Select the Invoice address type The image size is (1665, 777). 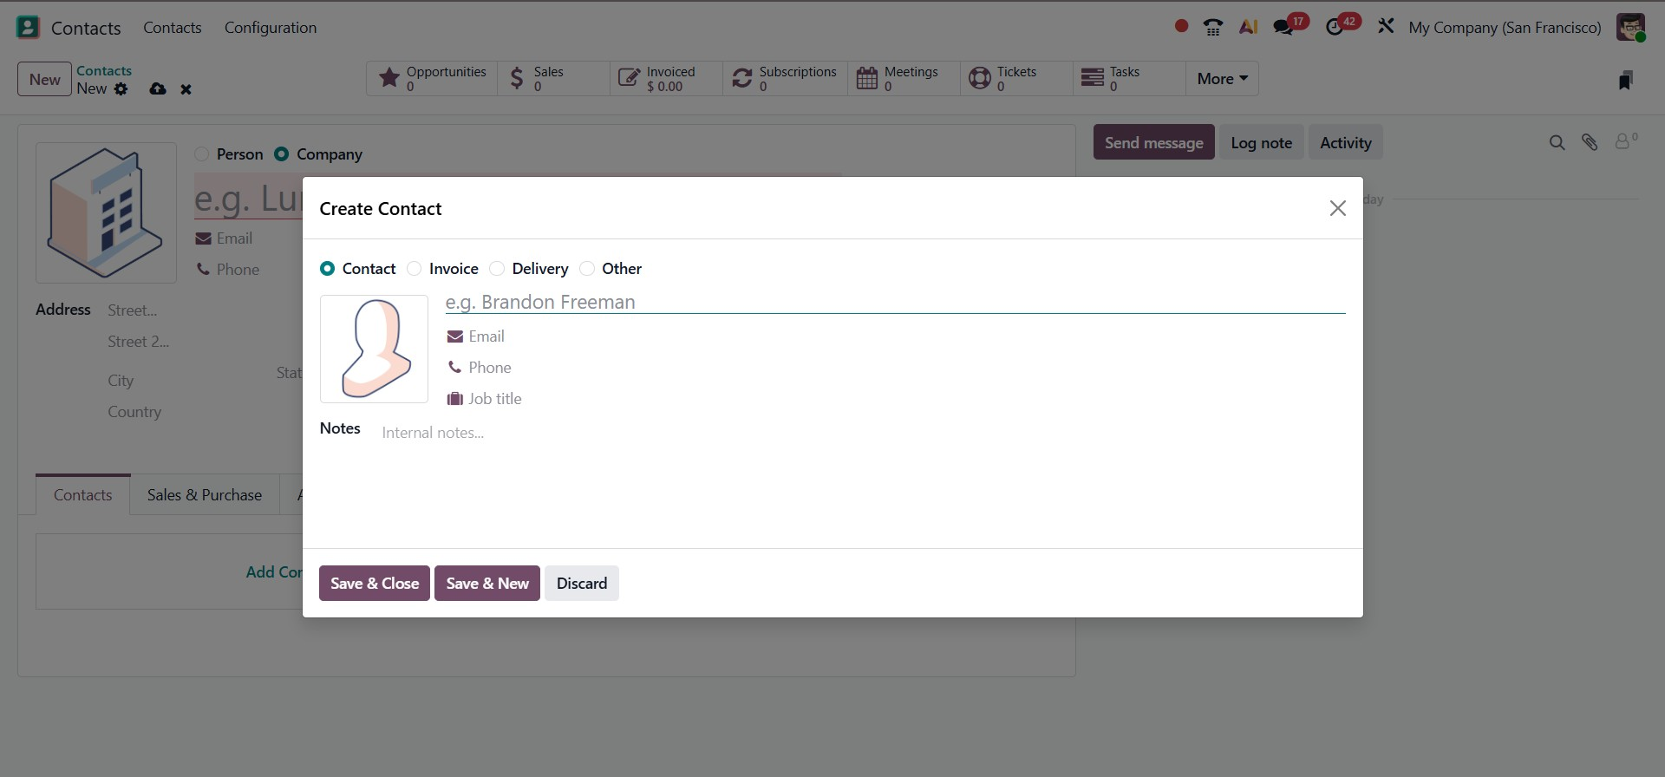click(x=415, y=269)
